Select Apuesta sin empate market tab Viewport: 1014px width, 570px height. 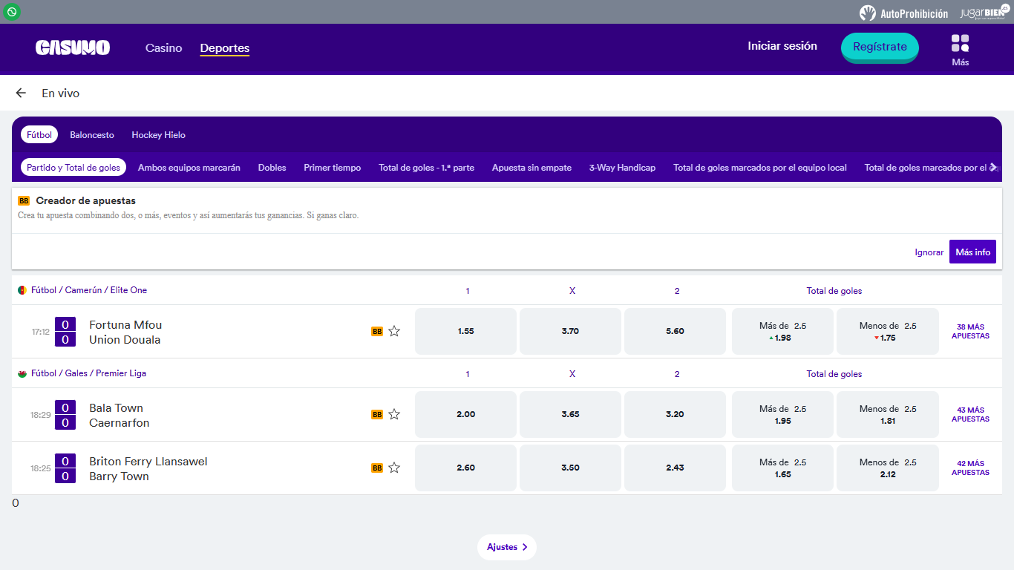531,168
